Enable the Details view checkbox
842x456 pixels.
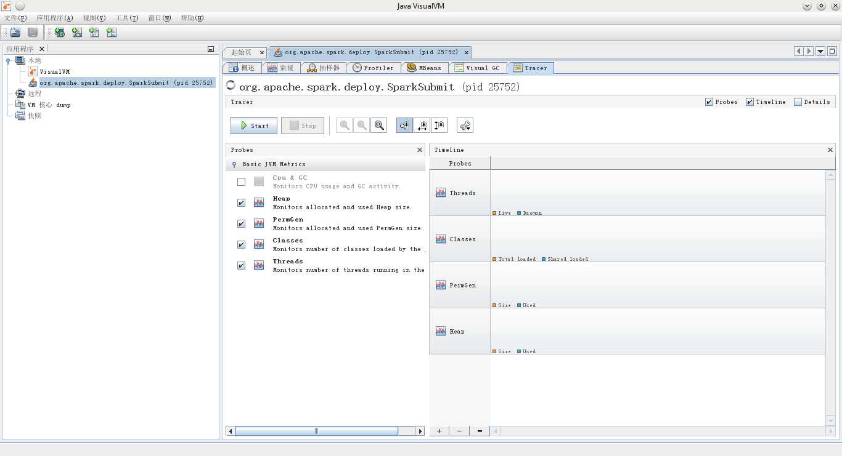point(798,102)
